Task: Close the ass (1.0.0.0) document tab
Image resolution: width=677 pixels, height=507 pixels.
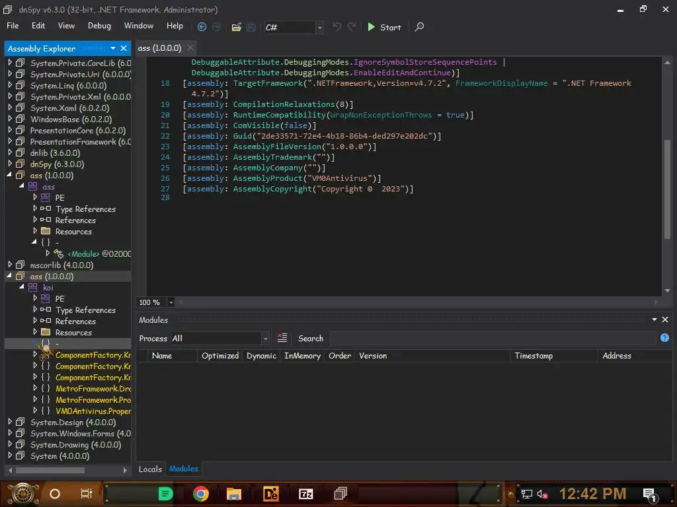Action: pyautogui.click(x=190, y=48)
